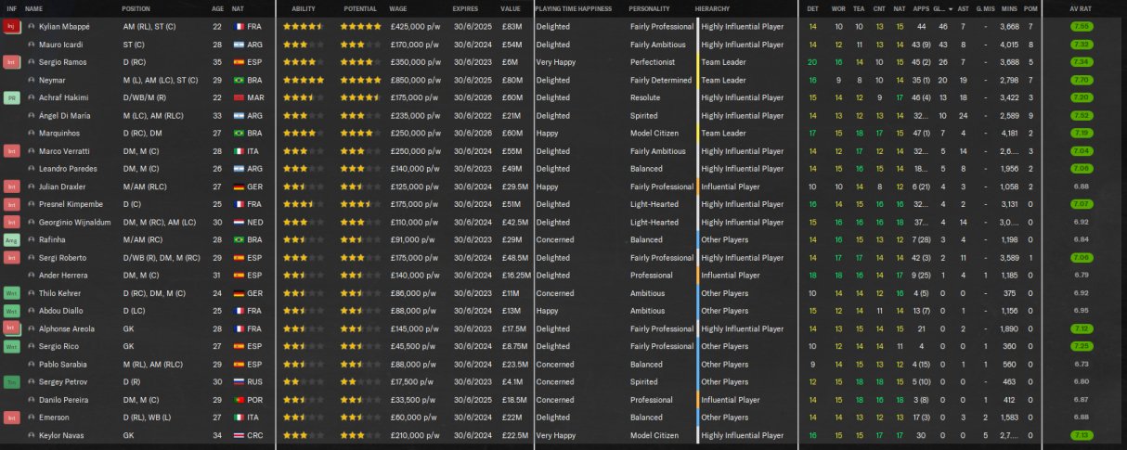The height and width of the screenshot is (450, 1127).
Task: Sort the squad by the POSITION column header
Action: pyautogui.click(x=136, y=8)
